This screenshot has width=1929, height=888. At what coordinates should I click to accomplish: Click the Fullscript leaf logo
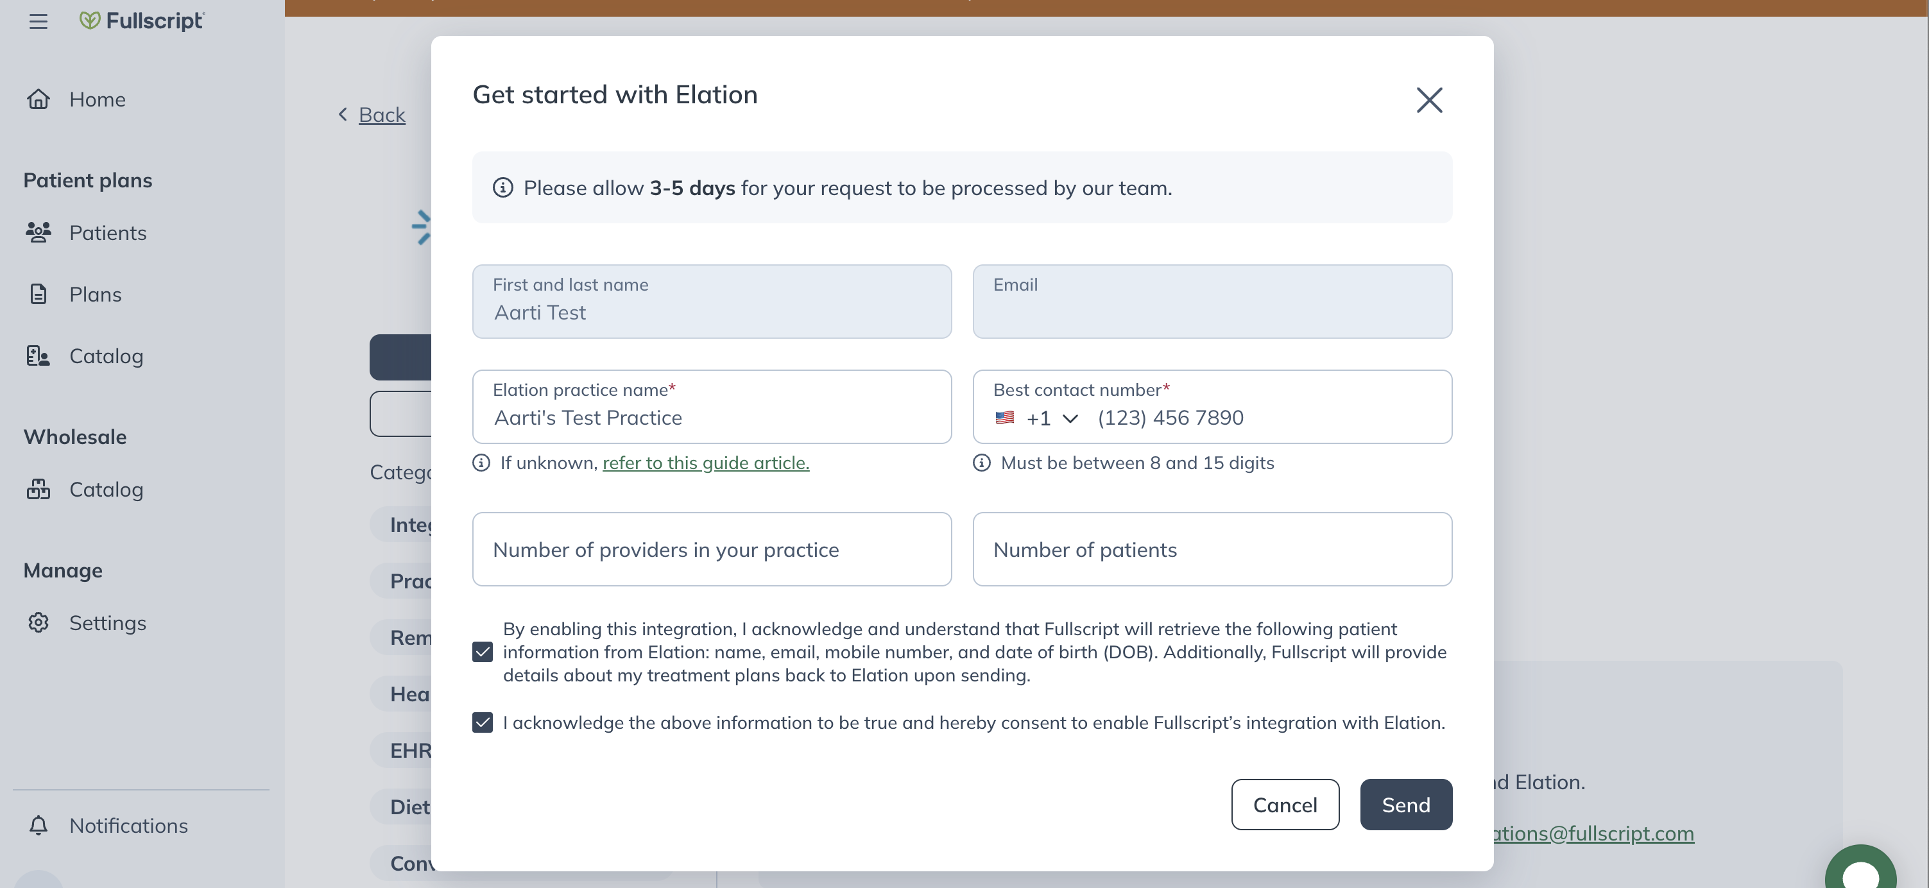90,21
